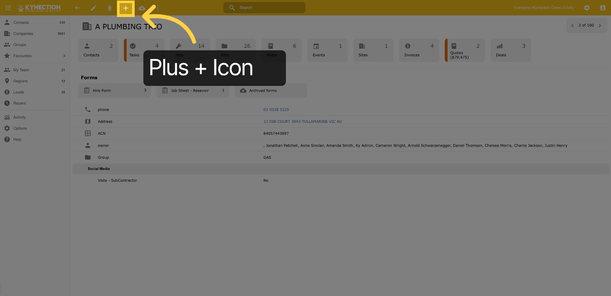Open the company Contacts card
This screenshot has width=611, height=296.
tap(98, 50)
